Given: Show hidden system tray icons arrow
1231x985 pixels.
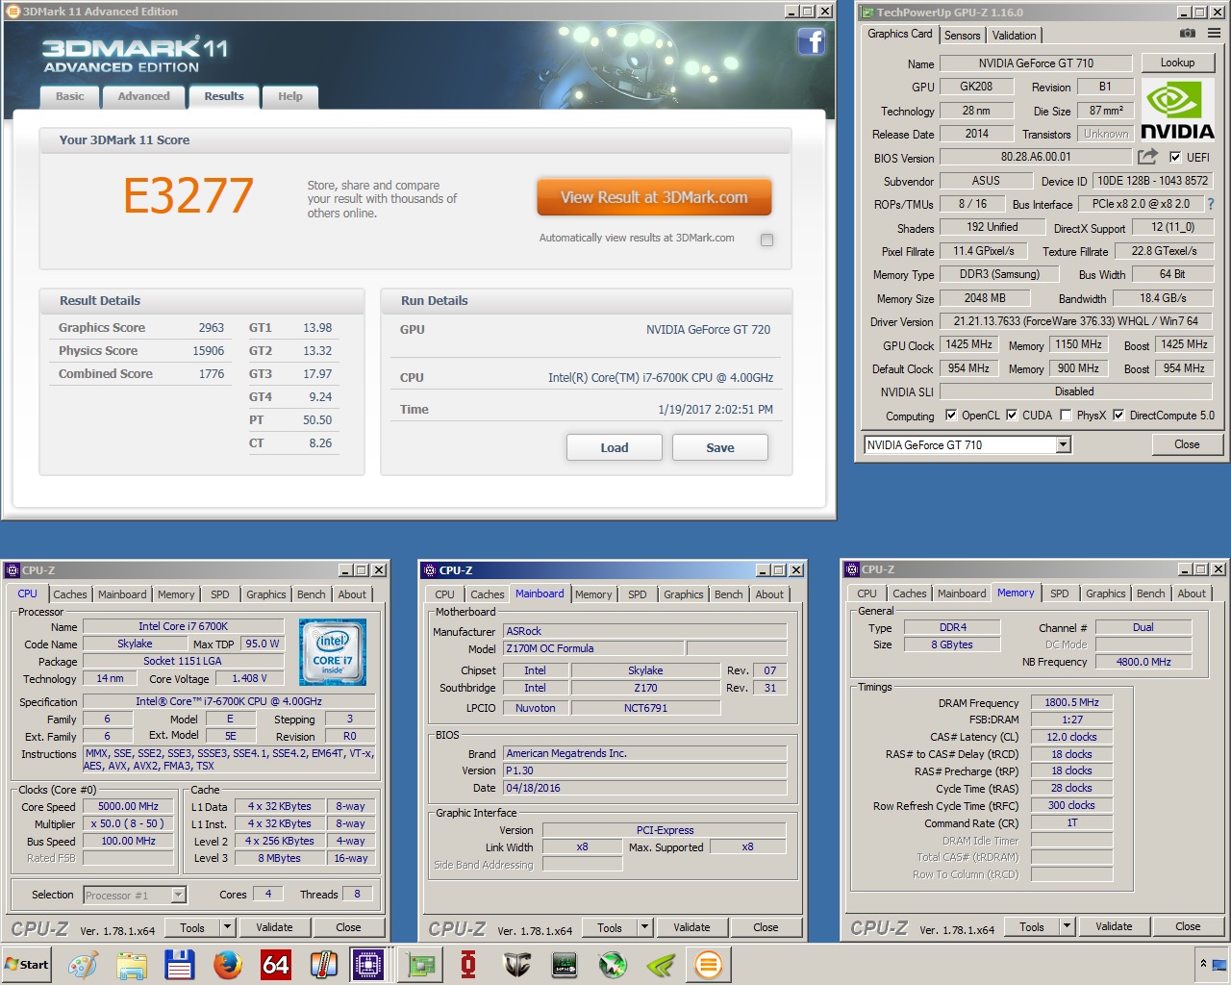Looking at the screenshot, I should click(x=1202, y=963).
